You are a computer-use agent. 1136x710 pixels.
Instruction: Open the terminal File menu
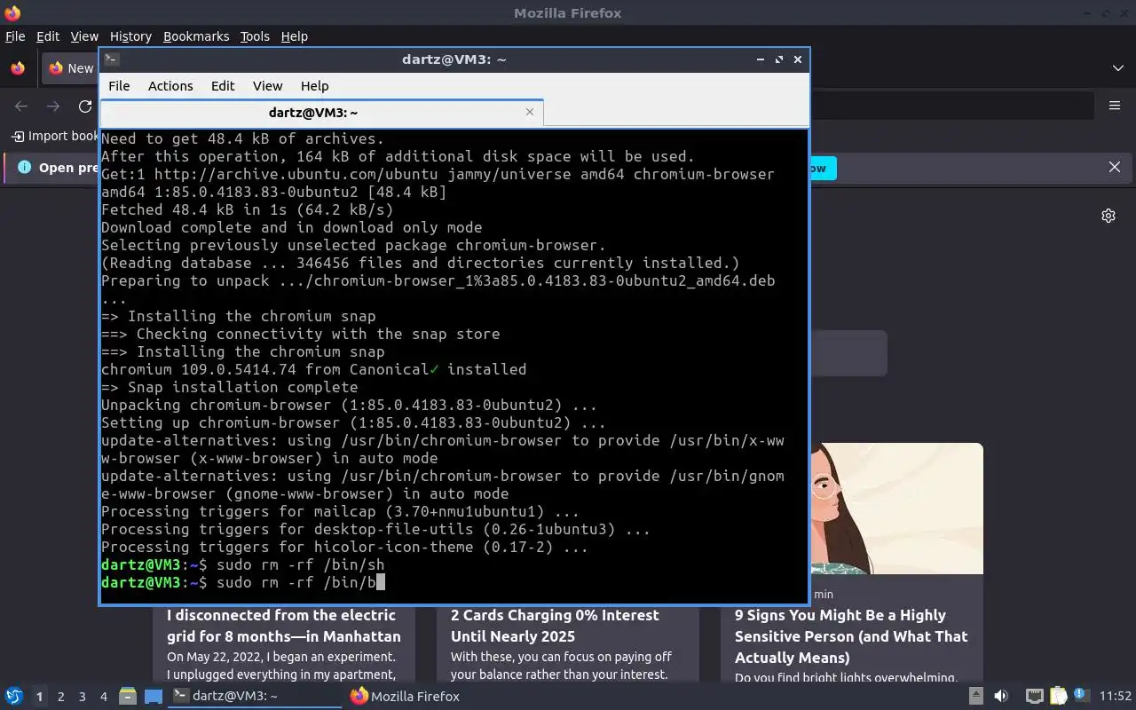[119, 86]
